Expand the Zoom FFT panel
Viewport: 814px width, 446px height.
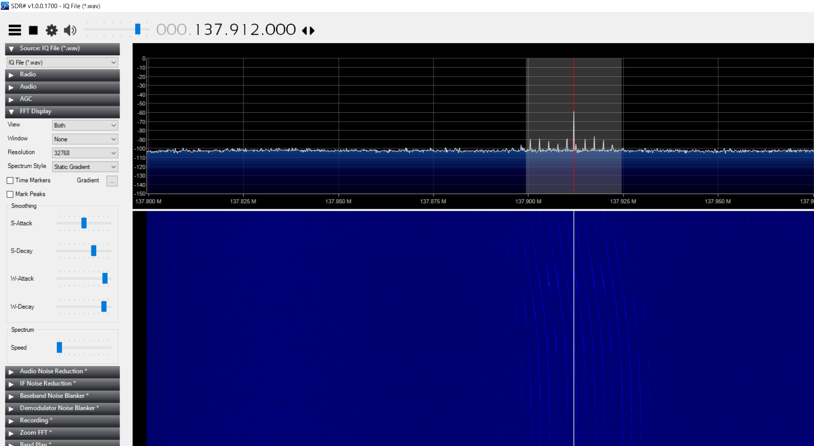[11, 433]
